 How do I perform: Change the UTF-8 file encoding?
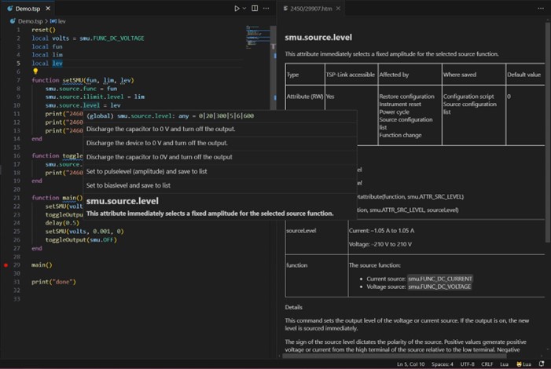(467, 364)
